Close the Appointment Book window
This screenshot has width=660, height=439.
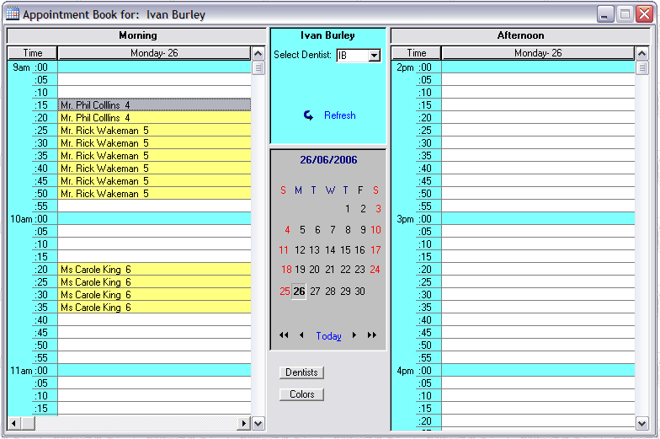click(x=644, y=13)
